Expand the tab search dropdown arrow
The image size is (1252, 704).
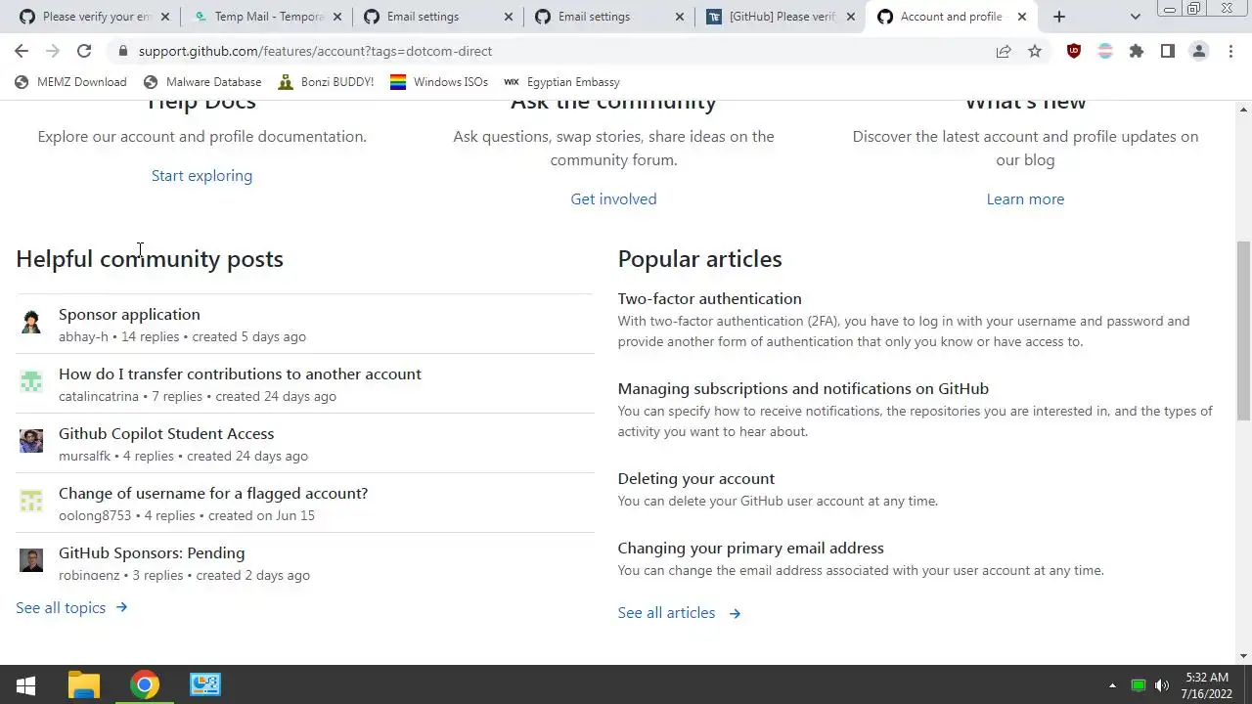(1135, 17)
